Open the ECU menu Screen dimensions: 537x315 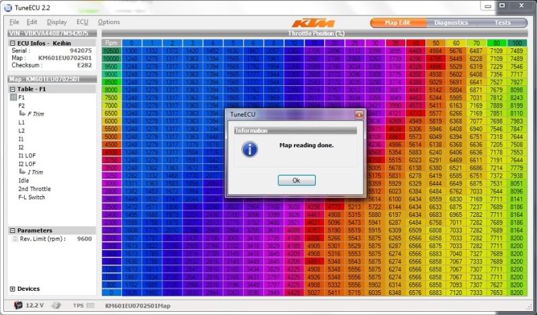(82, 22)
